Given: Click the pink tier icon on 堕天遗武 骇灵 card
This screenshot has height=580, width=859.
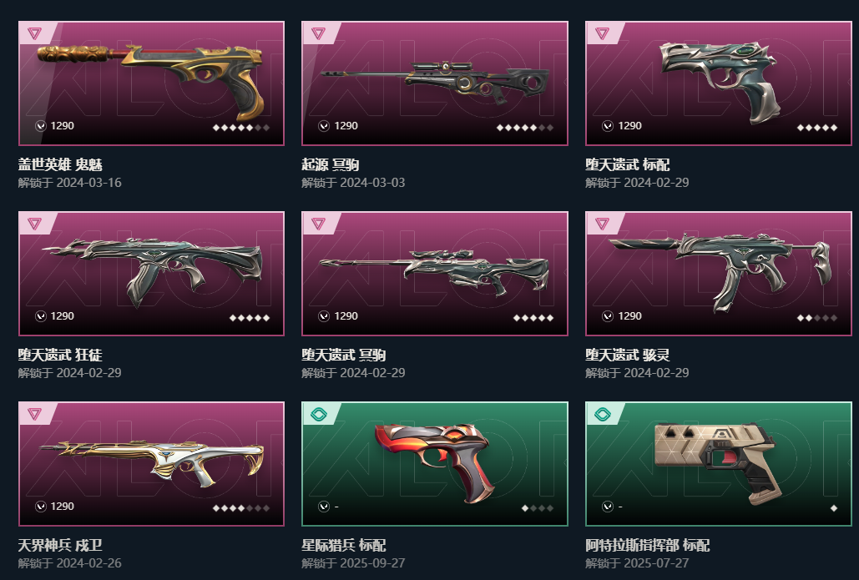Looking at the screenshot, I should pos(602,224).
